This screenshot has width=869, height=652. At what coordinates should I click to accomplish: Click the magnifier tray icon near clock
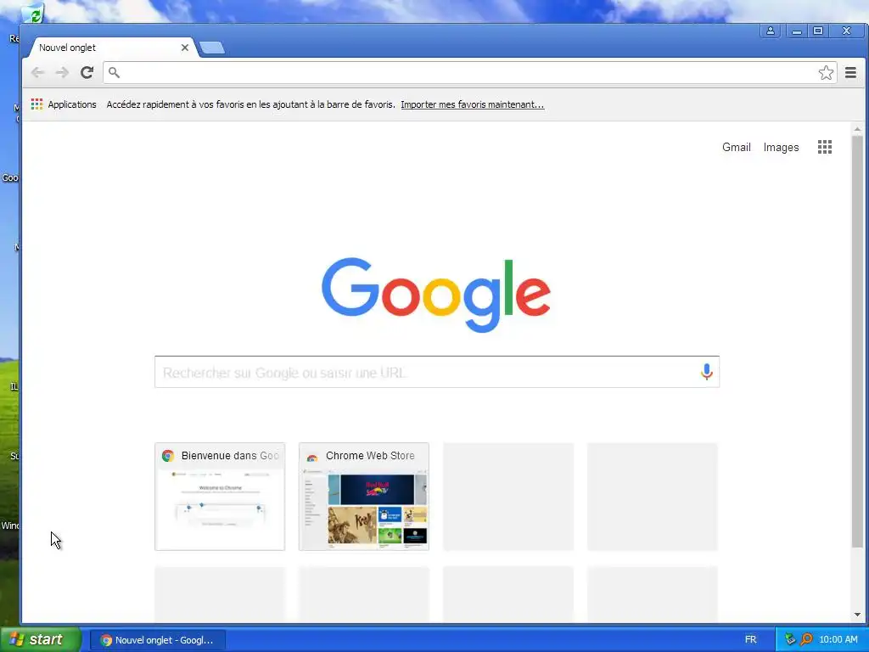tap(806, 639)
